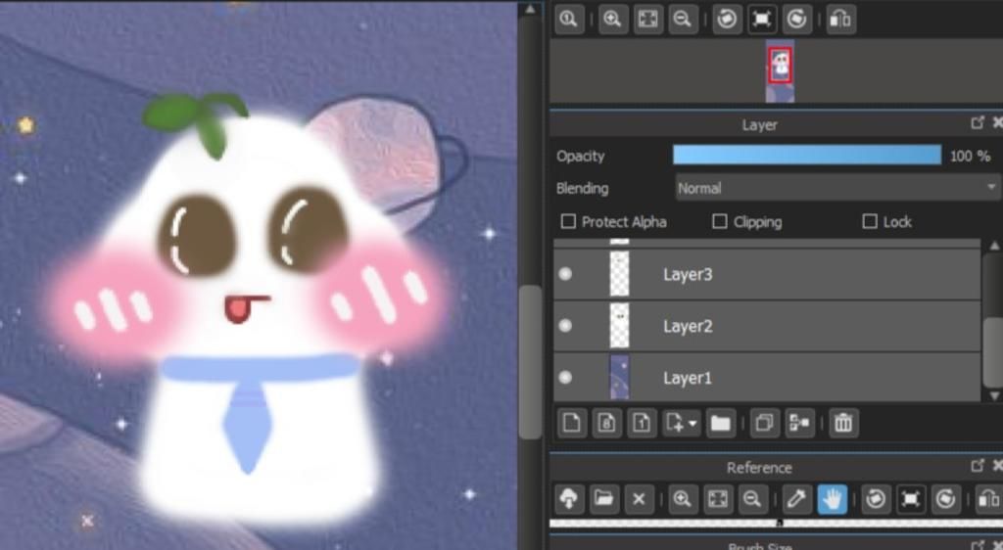The height and width of the screenshot is (550, 1003).
Task: Open the Blending mode dropdown
Action: pos(837,188)
